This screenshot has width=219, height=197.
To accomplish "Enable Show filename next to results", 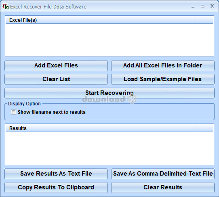I will (14, 112).
